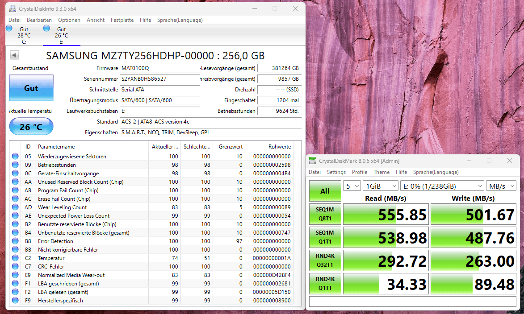Image resolution: width=524 pixels, height=314 pixels.
Task: Click status orb for LBA gelesen row
Action: (15, 292)
